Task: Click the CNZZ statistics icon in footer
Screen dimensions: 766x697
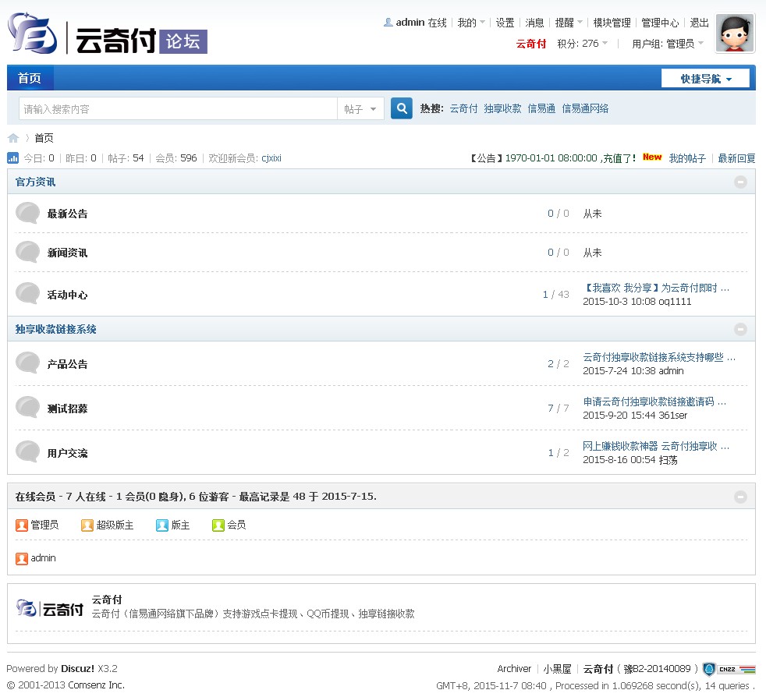Action: click(x=729, y=669)
